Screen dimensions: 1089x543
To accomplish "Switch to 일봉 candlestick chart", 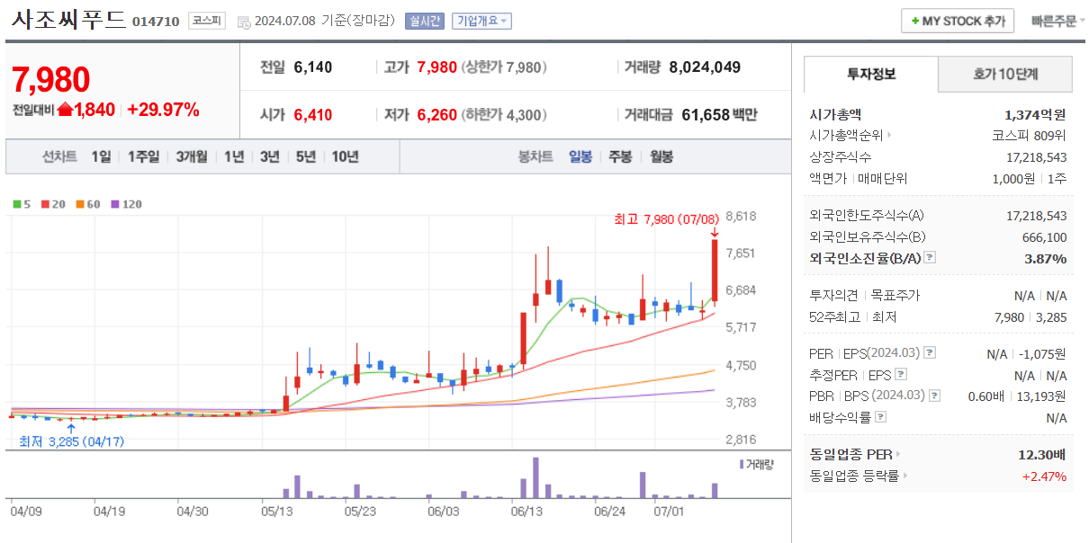I will pyautogui.click(x=580, y=156).
